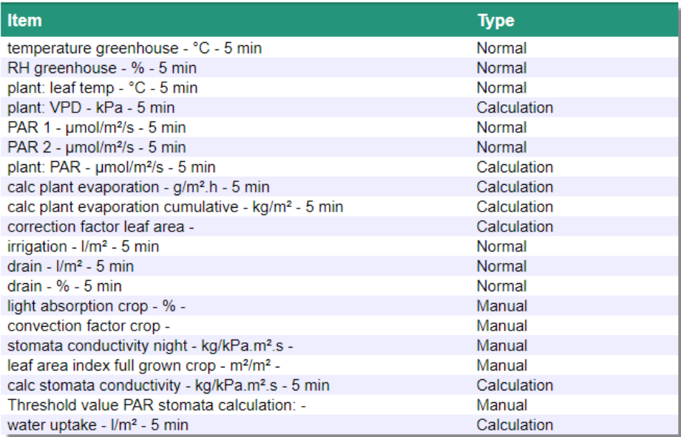Click the PAR 1 row
The image size is (681, 437).
(x=97, y=128)
